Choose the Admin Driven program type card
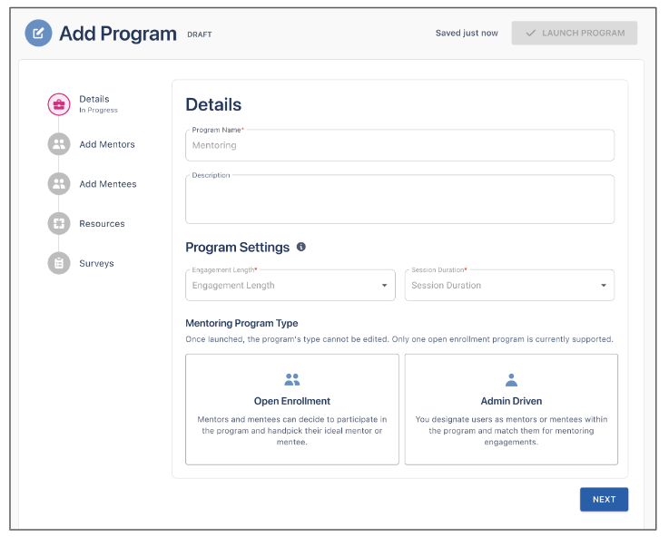669x537 pixels. click(x=511, y=409)
